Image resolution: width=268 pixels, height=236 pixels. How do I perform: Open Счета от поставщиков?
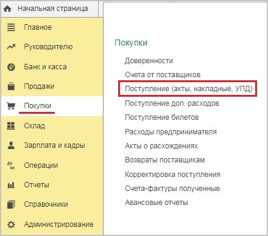pos(163,75)
